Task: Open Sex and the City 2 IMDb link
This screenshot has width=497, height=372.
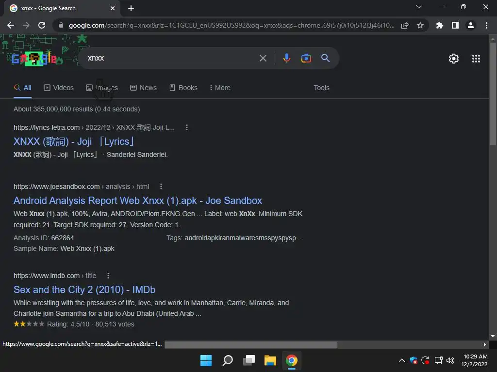Action: click(84, 290)
